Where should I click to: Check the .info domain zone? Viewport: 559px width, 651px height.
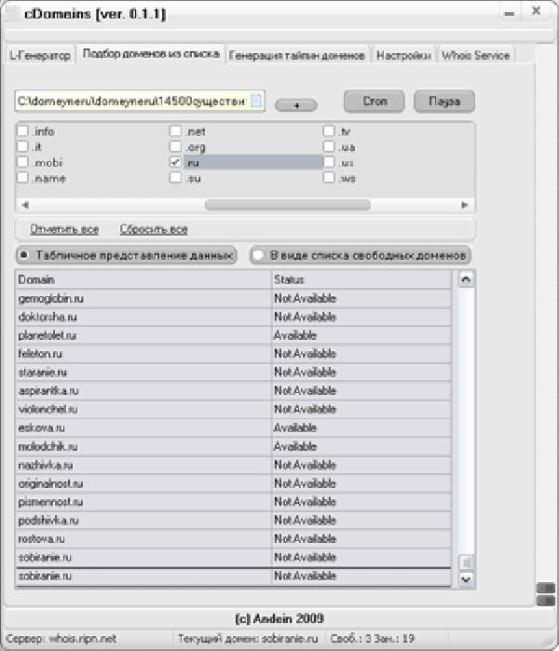[23, 131]
